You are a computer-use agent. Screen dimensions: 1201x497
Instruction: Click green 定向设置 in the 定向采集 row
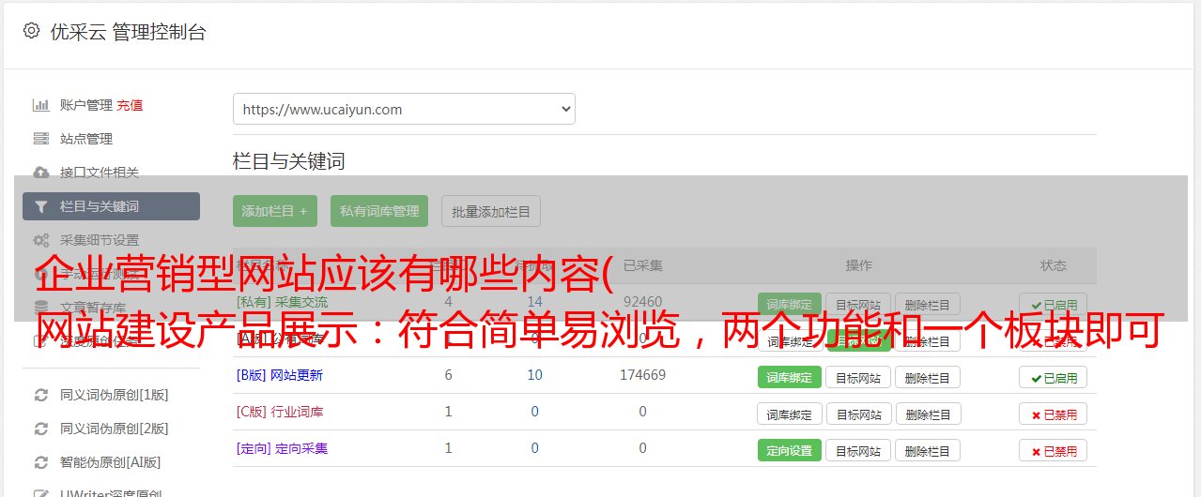coord(790,450)
